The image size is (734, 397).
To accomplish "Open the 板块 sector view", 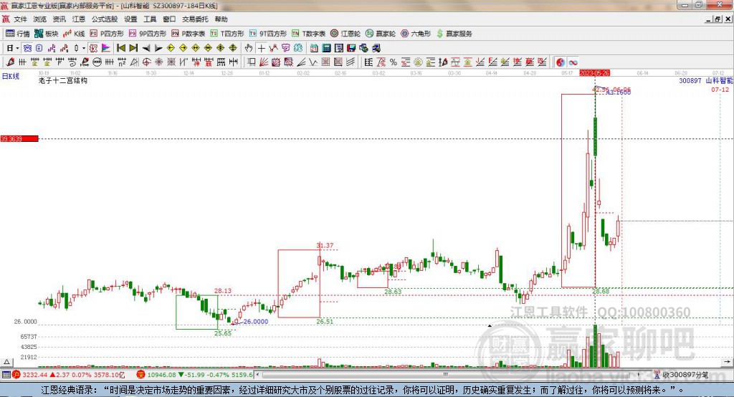I will (46, 34).
